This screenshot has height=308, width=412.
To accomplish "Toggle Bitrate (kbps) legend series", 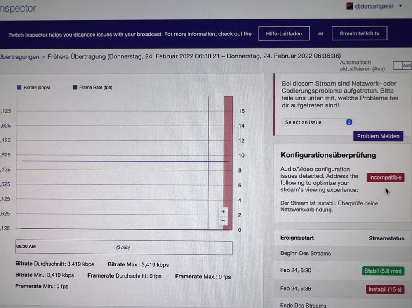I will (33, 87).
